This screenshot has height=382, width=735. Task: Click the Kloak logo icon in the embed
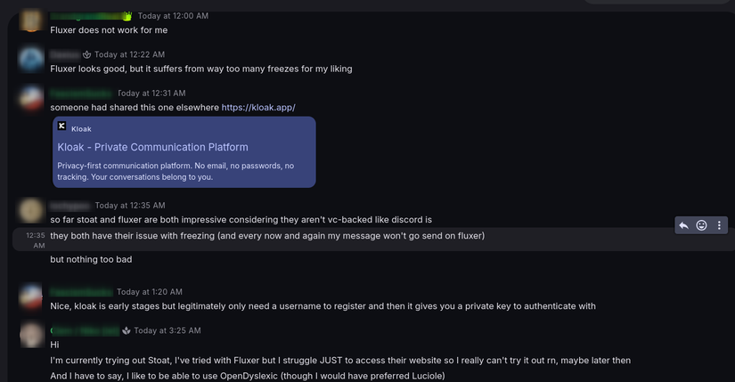tap(61, 126)
